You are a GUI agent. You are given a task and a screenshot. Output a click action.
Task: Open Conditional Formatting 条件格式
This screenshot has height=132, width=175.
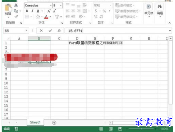125,5
